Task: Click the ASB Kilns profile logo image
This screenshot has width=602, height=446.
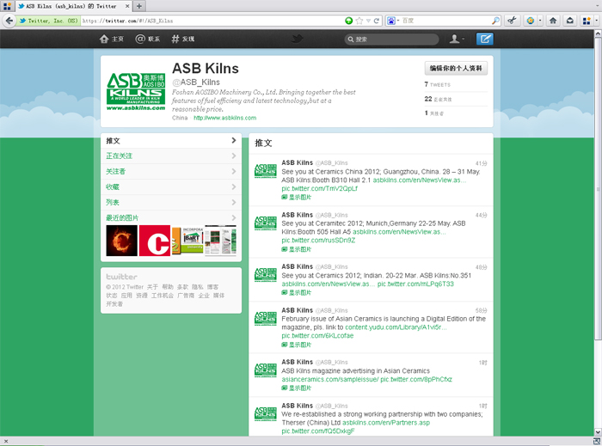Action: (x=136, y=92)
